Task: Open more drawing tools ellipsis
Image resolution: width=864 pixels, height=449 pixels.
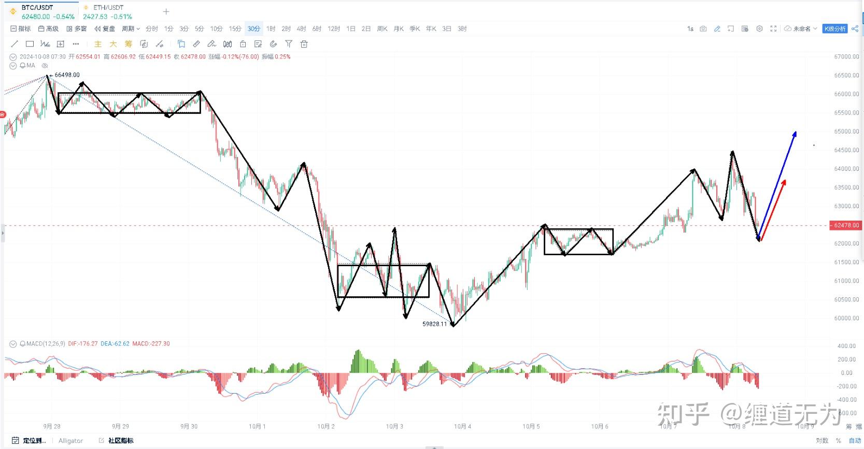Action: click(x=76, y=44)
